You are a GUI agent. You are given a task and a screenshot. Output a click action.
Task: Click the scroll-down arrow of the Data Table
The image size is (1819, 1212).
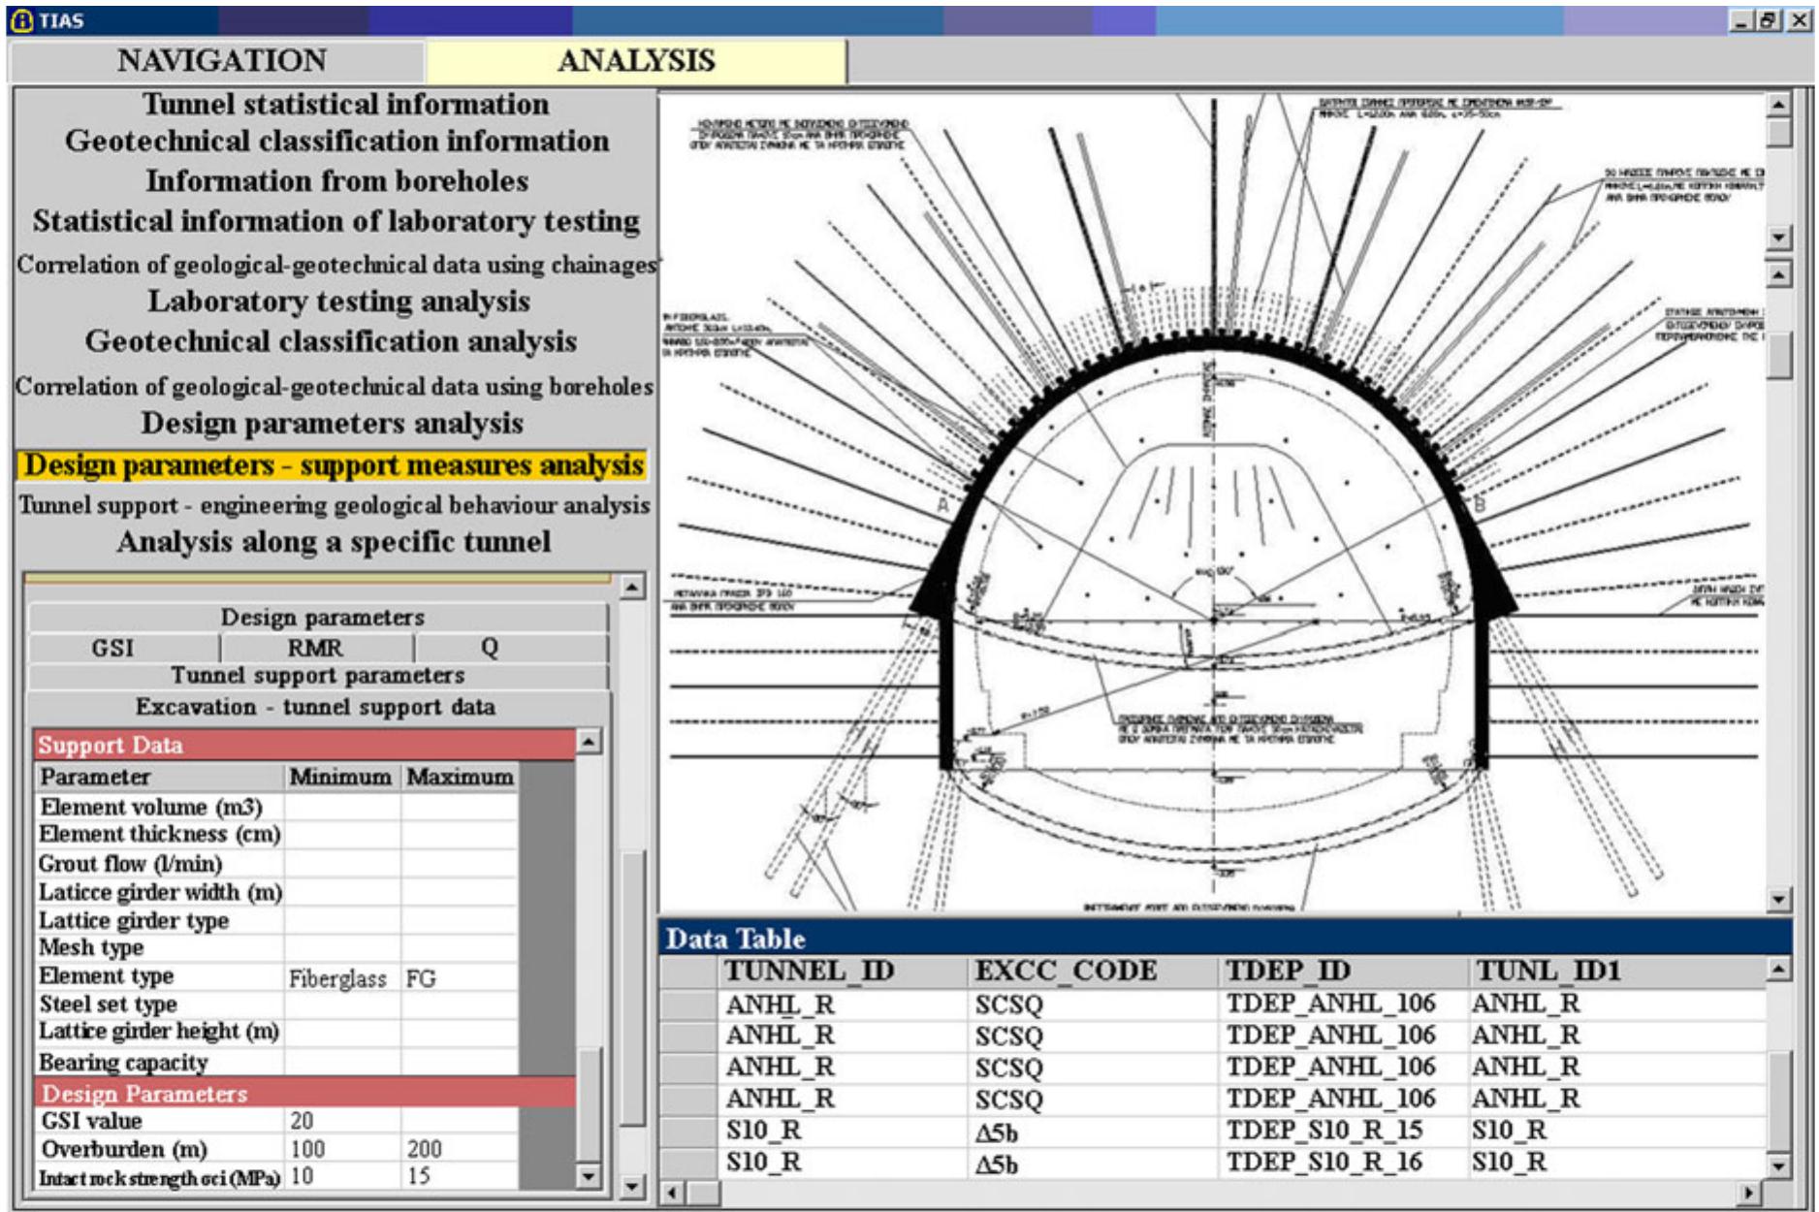pos(1779,1165)
